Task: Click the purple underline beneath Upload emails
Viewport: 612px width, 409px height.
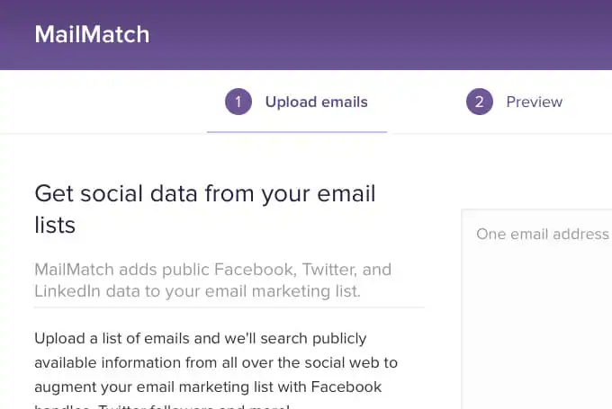Action: [x=297, y=132]
